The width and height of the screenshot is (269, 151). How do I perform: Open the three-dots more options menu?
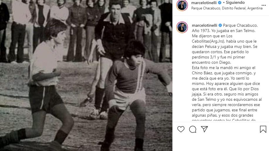tap(264, 5)
